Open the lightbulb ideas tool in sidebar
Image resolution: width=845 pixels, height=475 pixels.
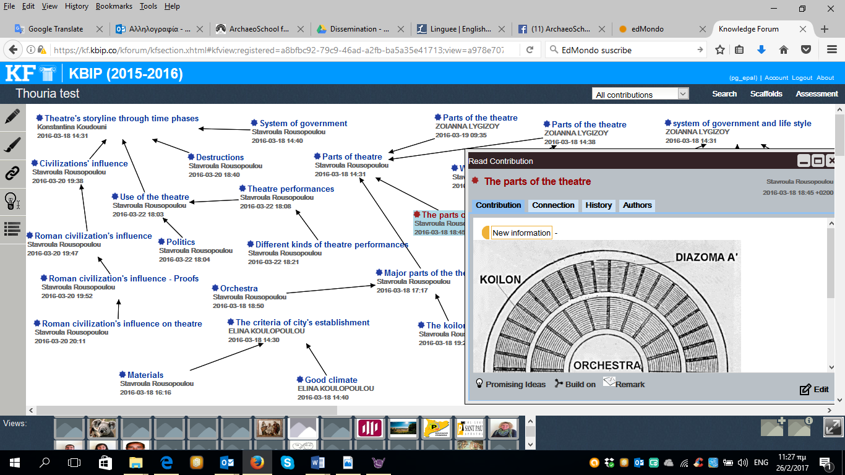click(12, 200)
